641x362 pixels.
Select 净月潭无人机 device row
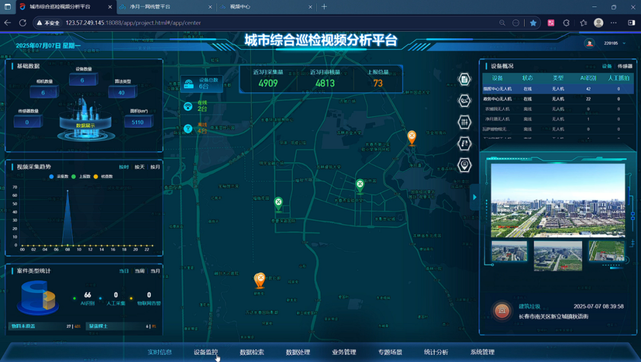[558, 119]
